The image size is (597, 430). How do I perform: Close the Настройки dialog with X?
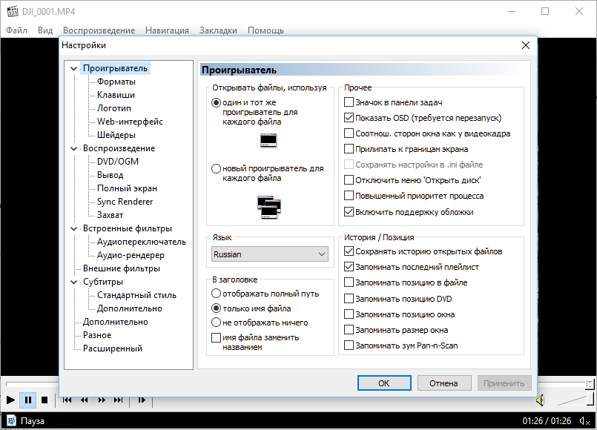(x=525, y=45)
